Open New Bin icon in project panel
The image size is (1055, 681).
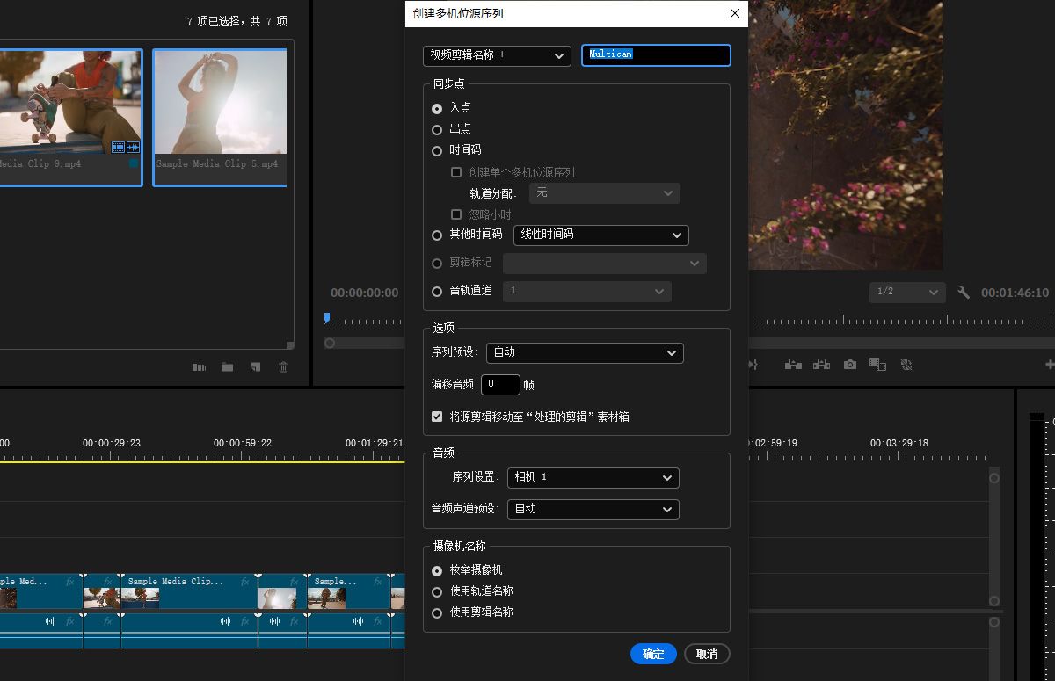coord(226,367)
